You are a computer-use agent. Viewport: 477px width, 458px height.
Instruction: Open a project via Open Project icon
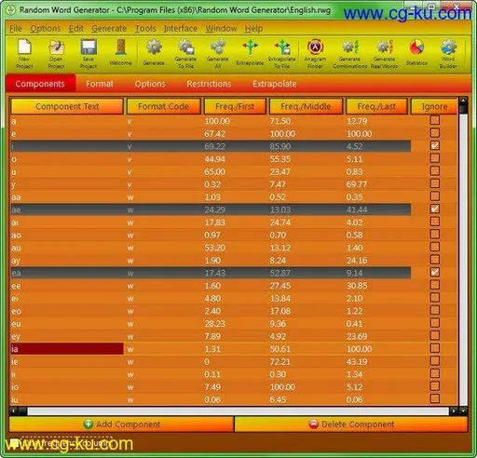click(57, 53)
